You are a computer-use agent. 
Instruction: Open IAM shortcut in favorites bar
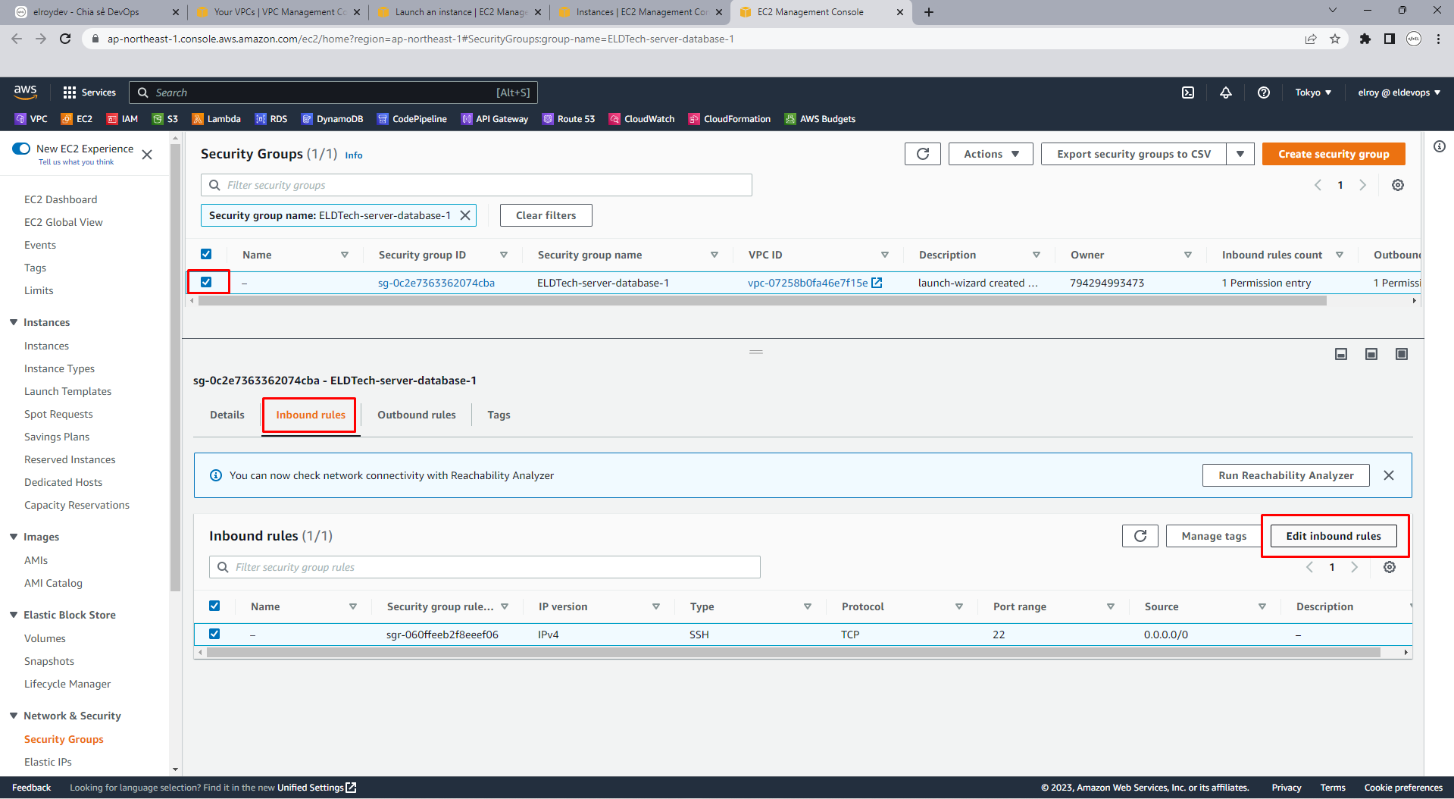coord(122,119)
